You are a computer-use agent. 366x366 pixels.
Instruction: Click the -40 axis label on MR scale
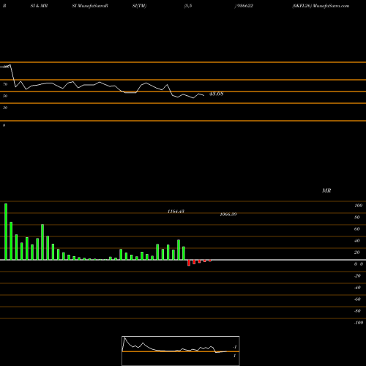(x=357, y=288)
